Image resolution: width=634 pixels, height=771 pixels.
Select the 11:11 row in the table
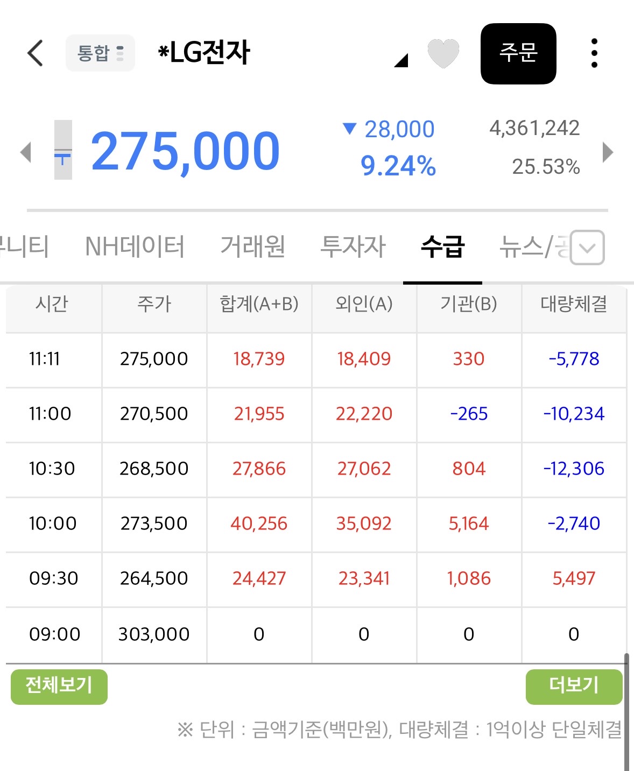click(x=316, y=359)
